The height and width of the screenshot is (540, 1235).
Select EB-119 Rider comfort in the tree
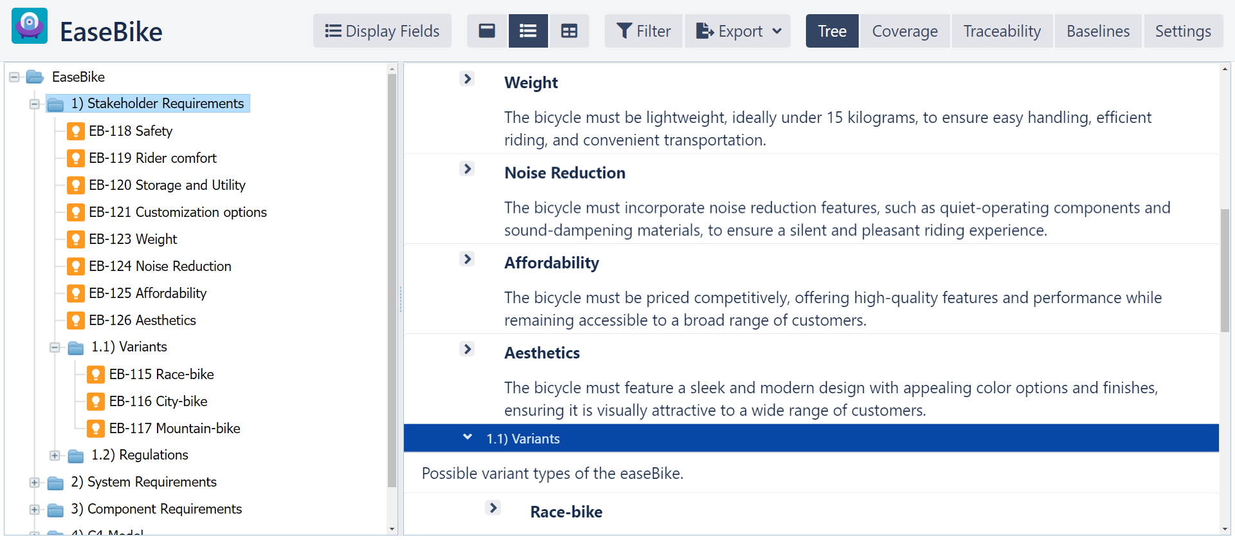coord(152,158)
